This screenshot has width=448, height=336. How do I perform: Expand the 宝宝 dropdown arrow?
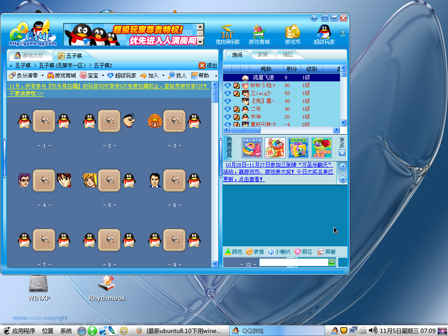coord(103,75)
